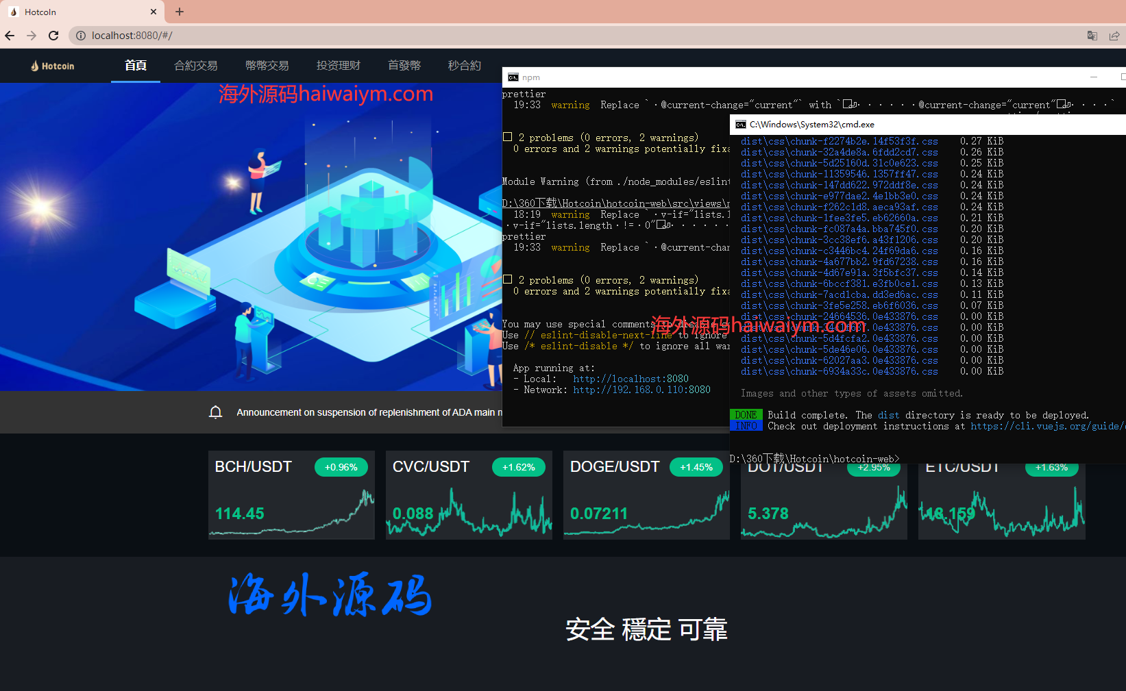This screenshot has width=1126, height=691.
Task: Click the browser forward arrow
Action: [32, 36]
